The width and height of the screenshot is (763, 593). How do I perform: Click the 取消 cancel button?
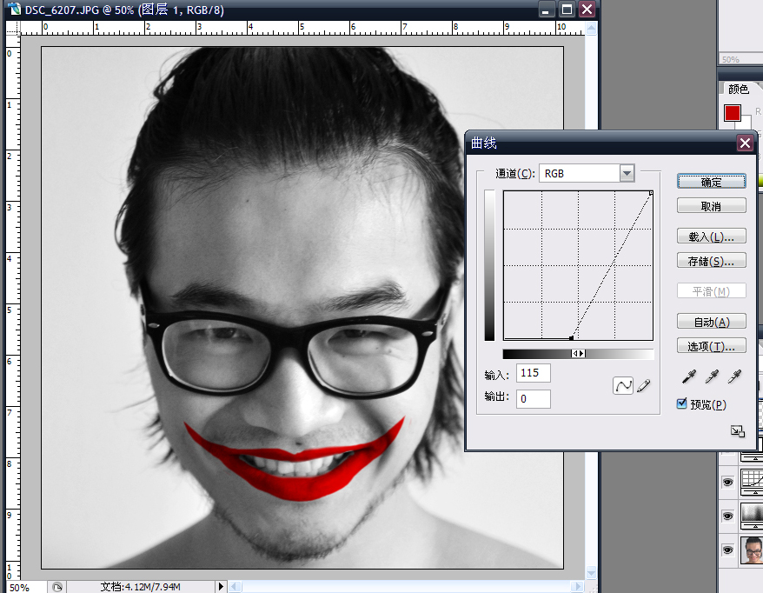point(711,206)
